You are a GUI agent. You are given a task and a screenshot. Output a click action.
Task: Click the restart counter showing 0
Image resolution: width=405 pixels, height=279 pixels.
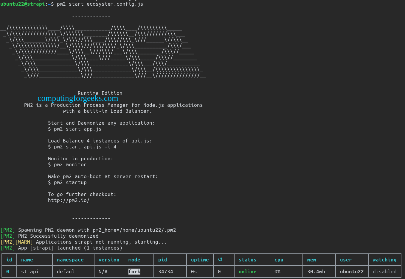pos(219,272)
